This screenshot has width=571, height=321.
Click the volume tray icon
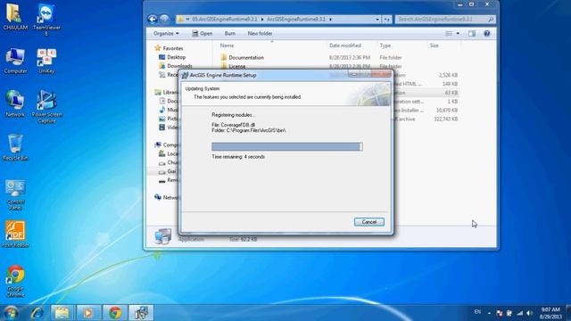click(529, 313)
